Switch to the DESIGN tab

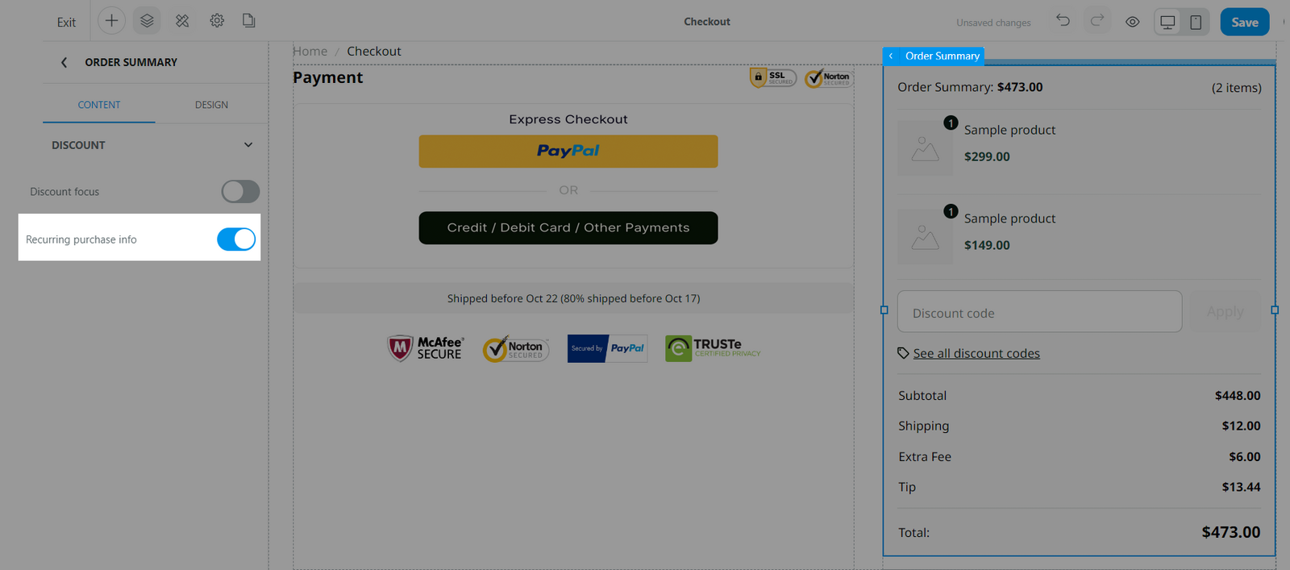click(211, 105)
